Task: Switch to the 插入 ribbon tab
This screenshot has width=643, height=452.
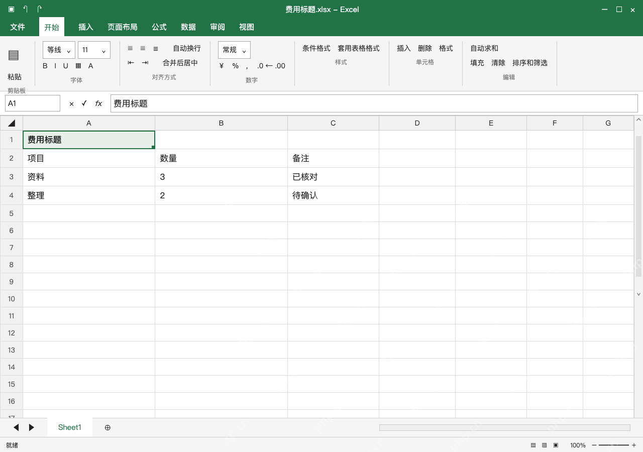Action: [86, 27]
